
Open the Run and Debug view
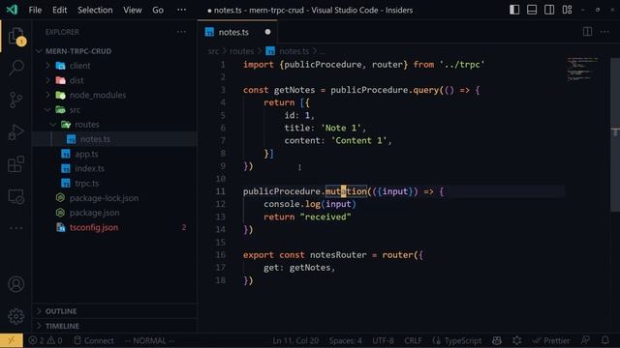point(15,132)
